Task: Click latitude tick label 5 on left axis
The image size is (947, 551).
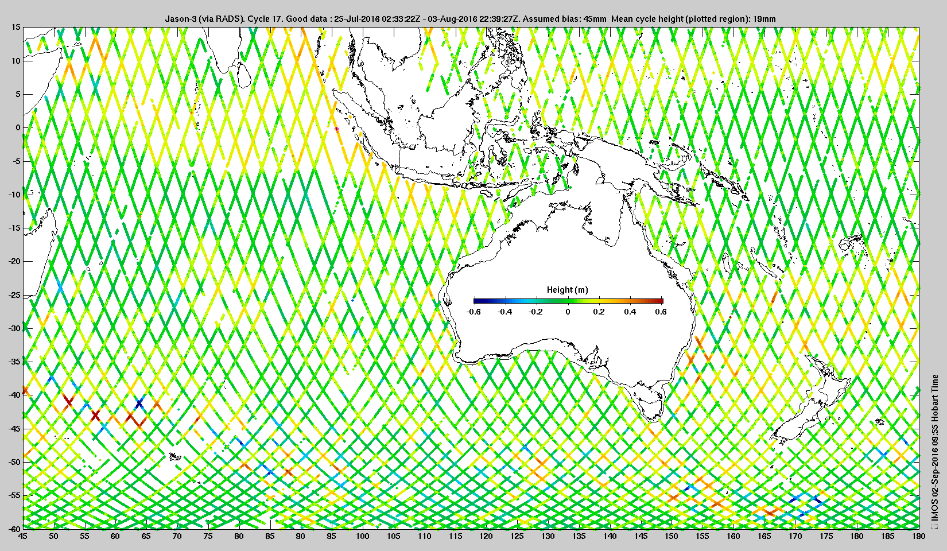Action: (x=18, y=94)
